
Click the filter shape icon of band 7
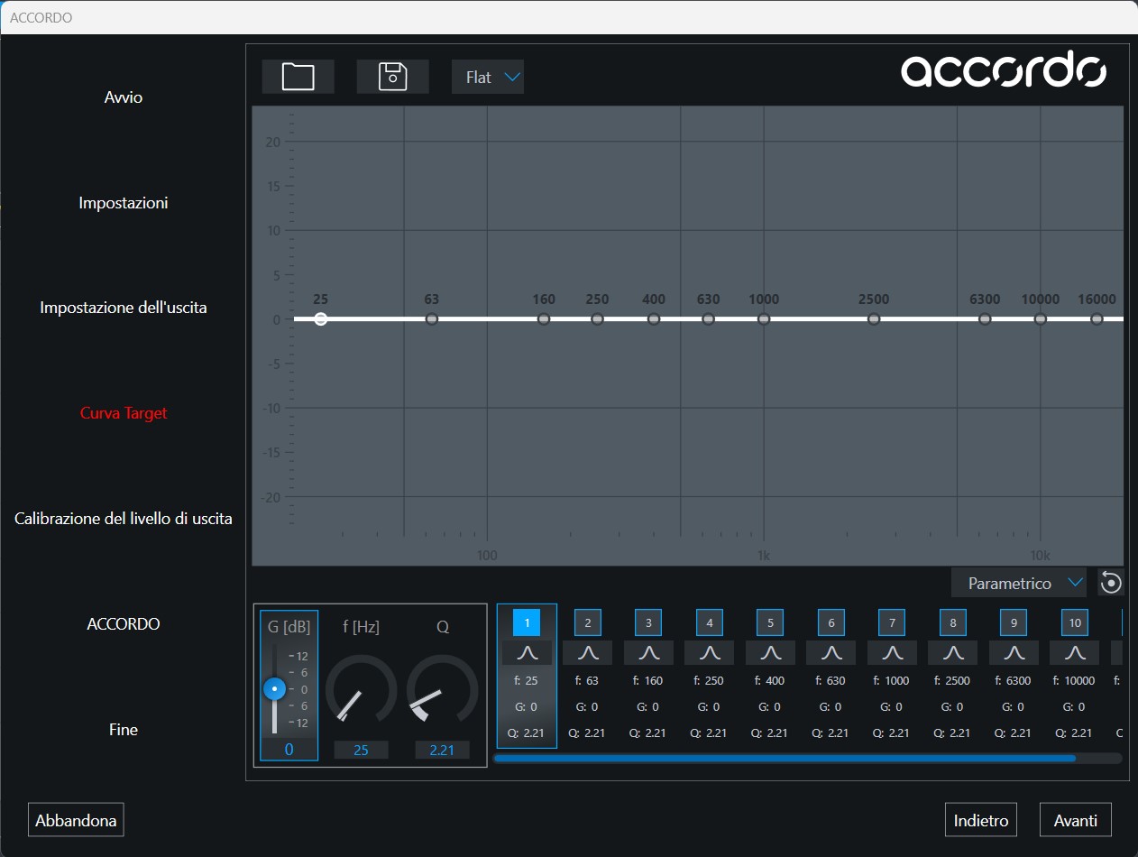(x=892, y=652)
